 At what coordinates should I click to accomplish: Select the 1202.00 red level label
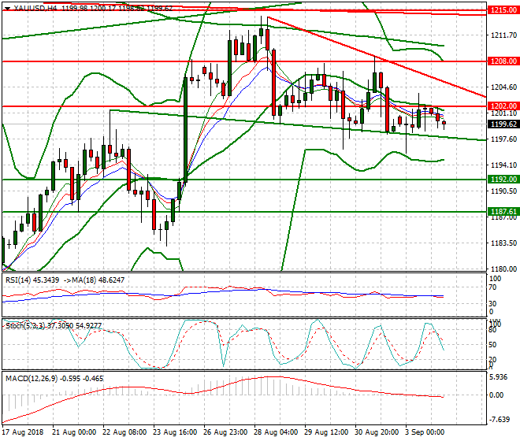point(503,106)
